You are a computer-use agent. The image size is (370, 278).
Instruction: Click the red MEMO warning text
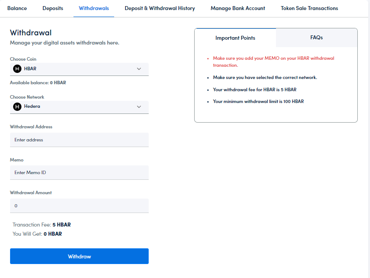273,62
